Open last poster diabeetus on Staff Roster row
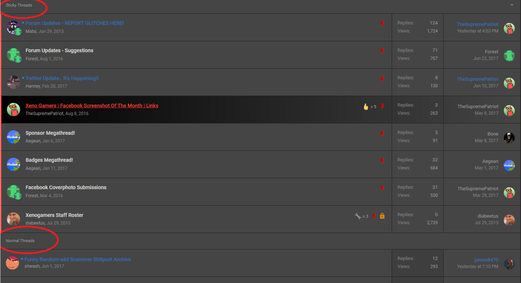This screenshot has width=521, height=283. [488, 216]
